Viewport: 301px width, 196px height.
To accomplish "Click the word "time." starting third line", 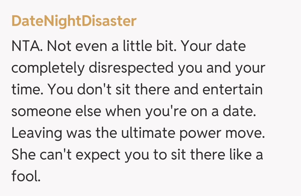I will 27,90.
